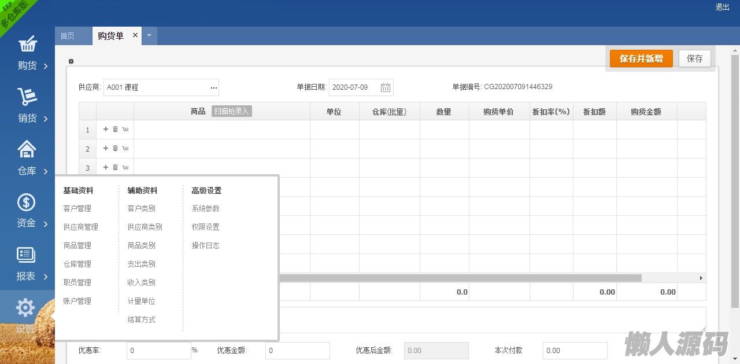Click the 保存并新增 button
740x364 pixels.
(x=641, y=58)
